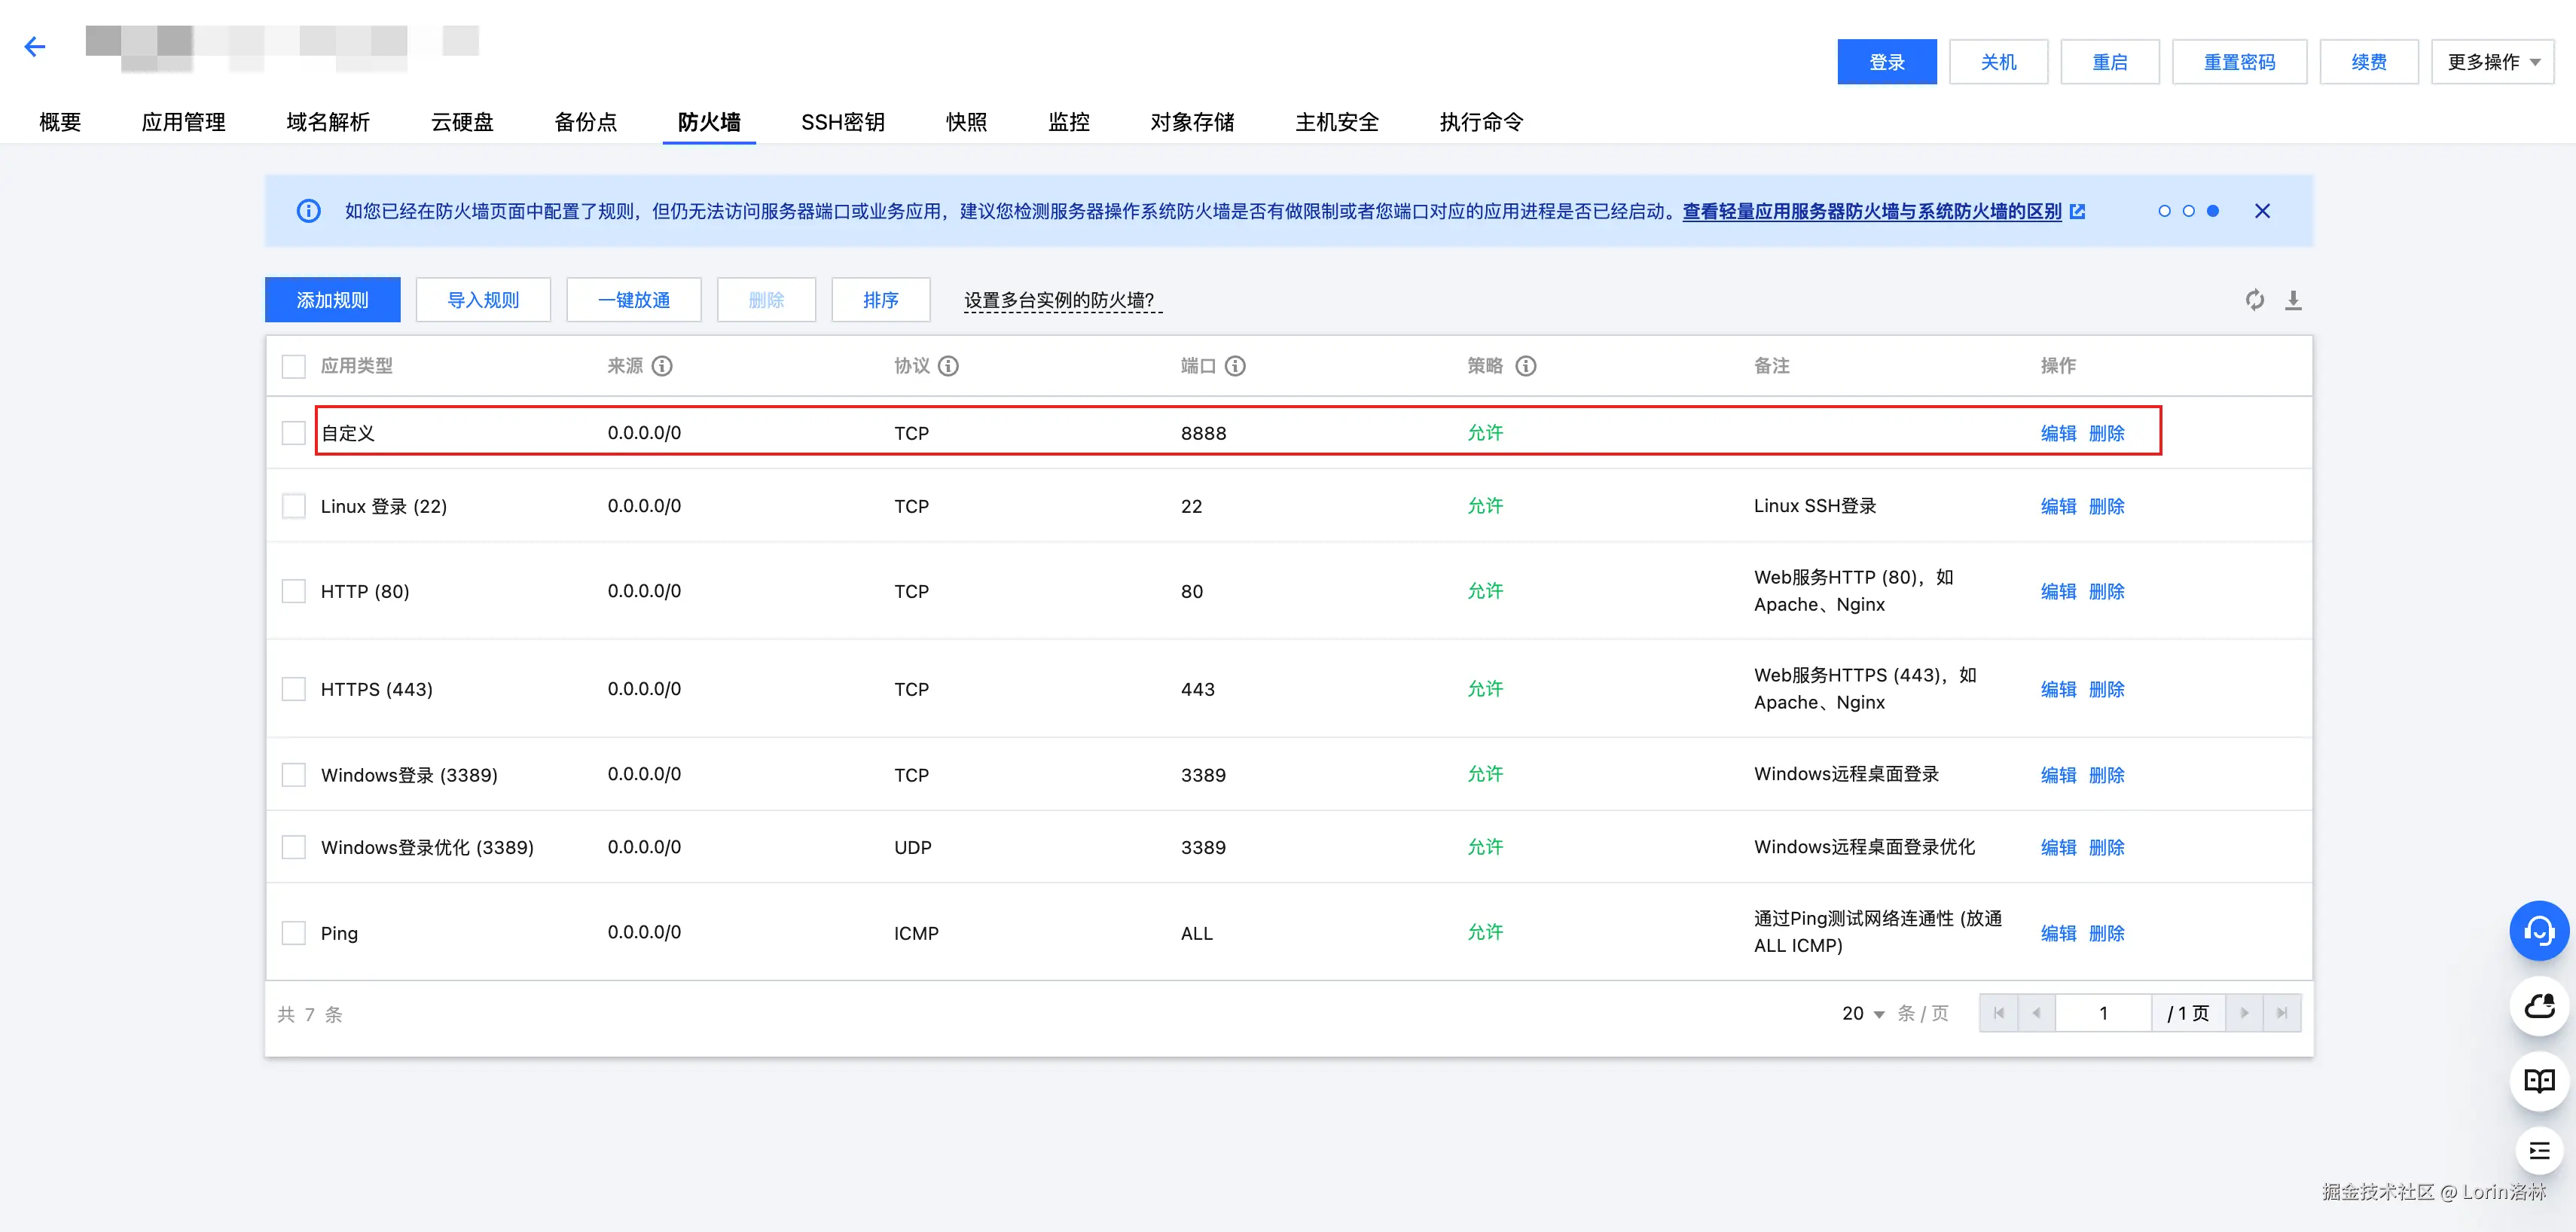Select the first banner carousel dot
The image size is (2576, 1232).
pyautogui.click(x=2164, y=211)
